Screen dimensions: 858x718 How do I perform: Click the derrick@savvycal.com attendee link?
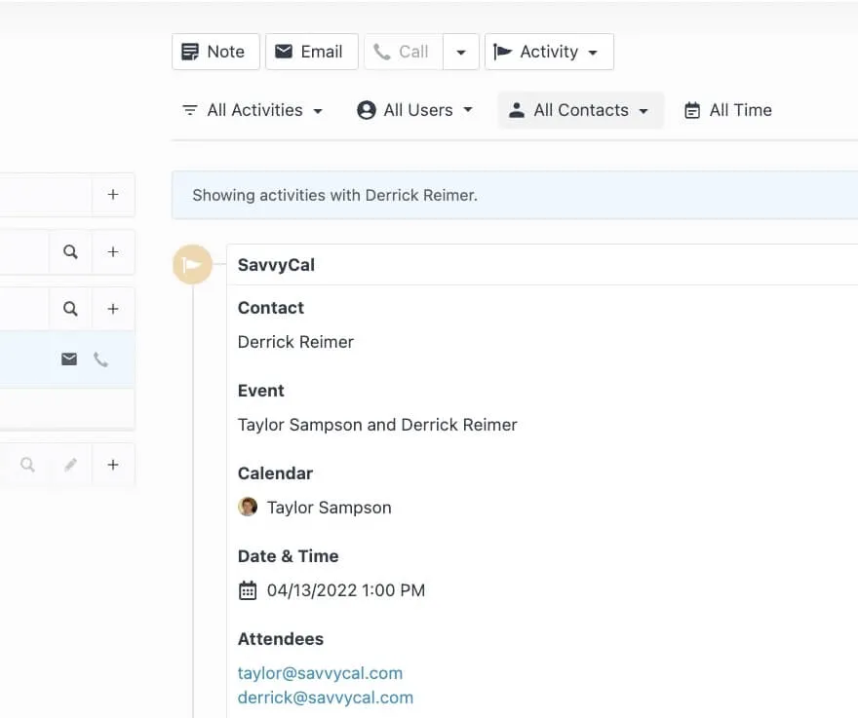325,697
